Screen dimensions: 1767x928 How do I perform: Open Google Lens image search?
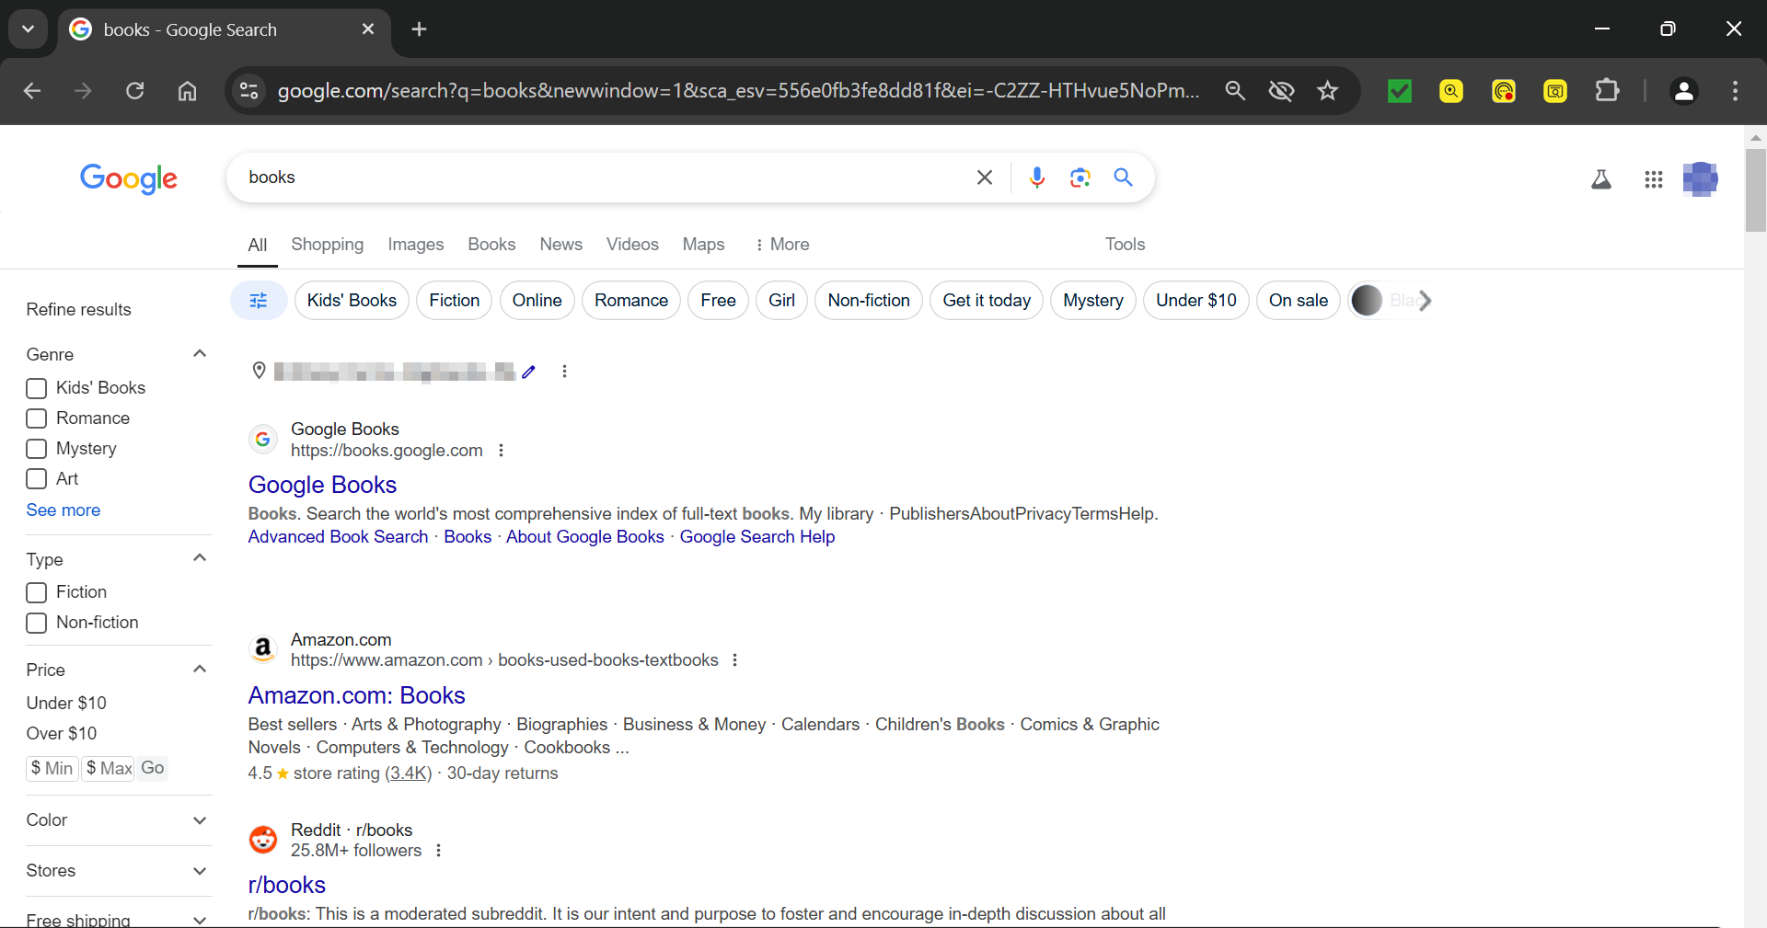[1080, 178]
